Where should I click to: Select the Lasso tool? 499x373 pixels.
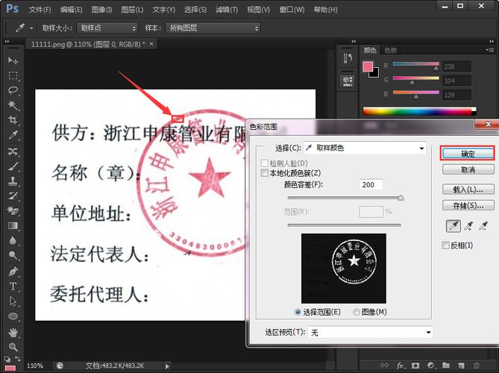pyautogui.click(x=13, y=90)
